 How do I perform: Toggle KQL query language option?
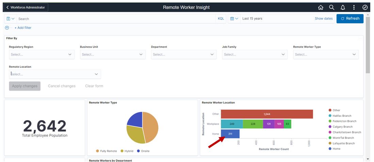click(x=221, y=19)
